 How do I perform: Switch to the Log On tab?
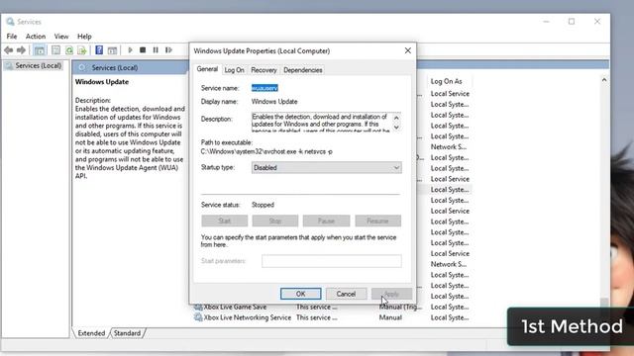click(x=234, y=70)
